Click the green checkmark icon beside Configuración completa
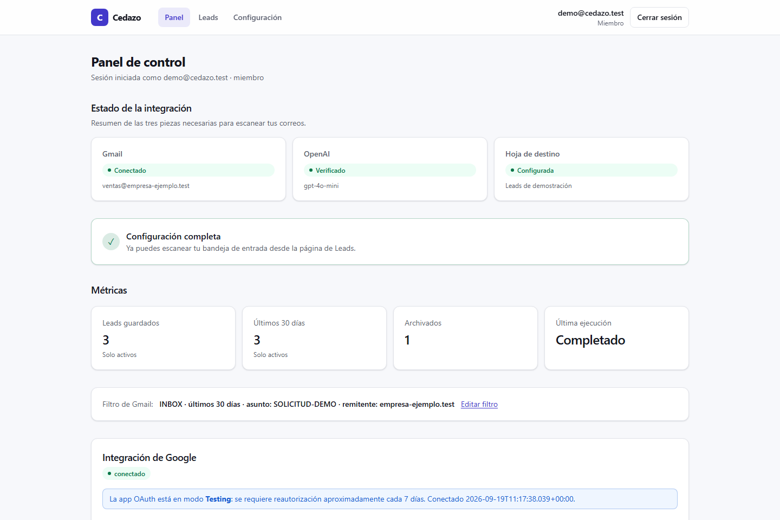Screen dimensions: 780x520 (x=111, y=242)
